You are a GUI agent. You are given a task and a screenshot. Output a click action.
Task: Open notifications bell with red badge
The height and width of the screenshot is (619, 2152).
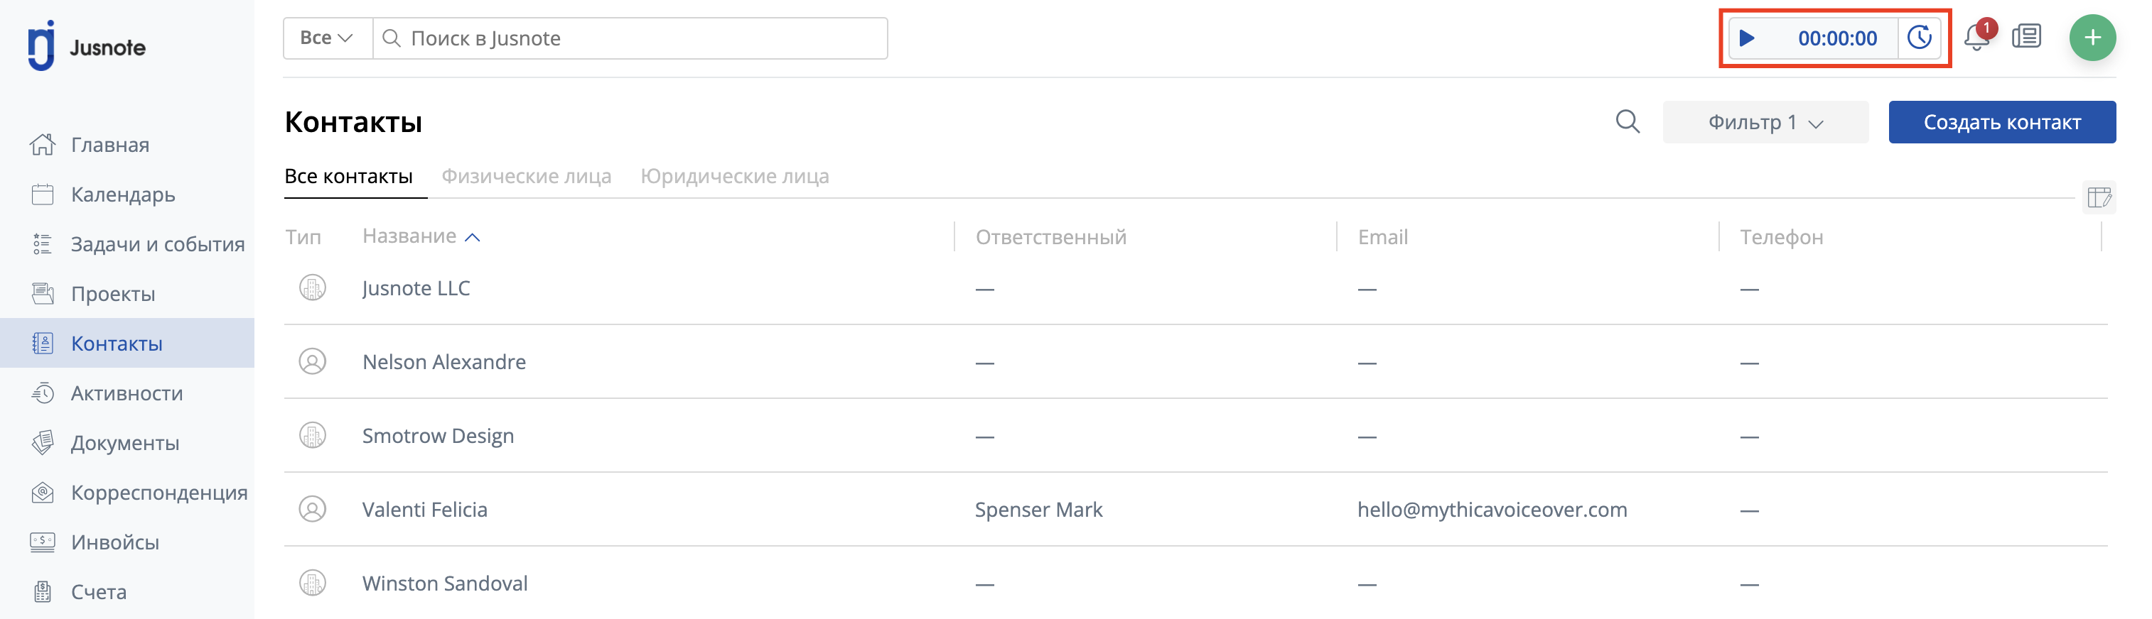coord(1977,37)
